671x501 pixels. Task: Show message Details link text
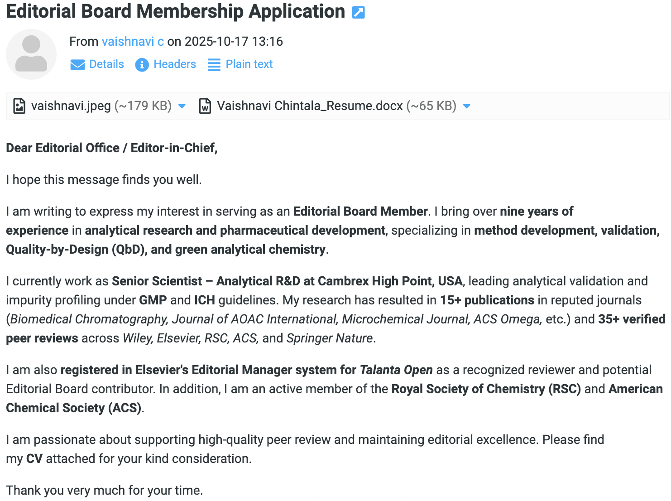[106, 64]
